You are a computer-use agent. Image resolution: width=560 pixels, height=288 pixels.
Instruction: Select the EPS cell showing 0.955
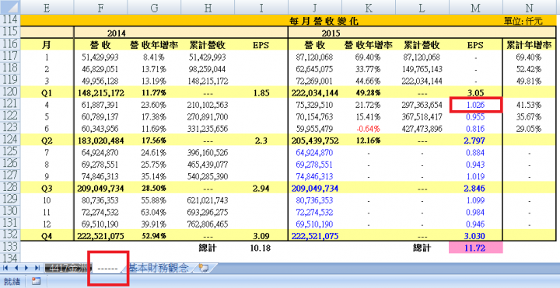tap(475, 117)
